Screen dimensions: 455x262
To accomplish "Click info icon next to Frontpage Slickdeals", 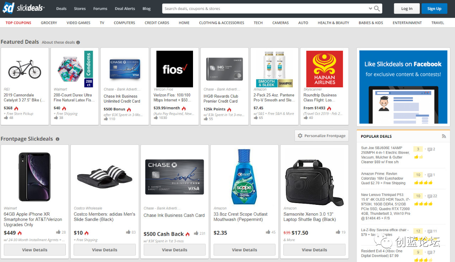I will [x=58, y=139].
